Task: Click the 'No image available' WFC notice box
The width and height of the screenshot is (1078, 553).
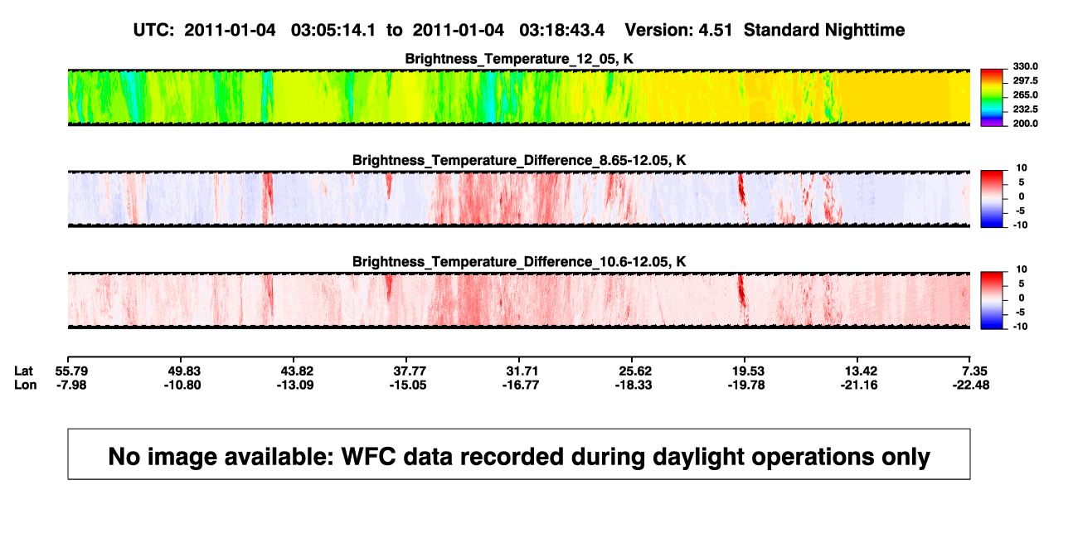Action: tap(519, 454)
